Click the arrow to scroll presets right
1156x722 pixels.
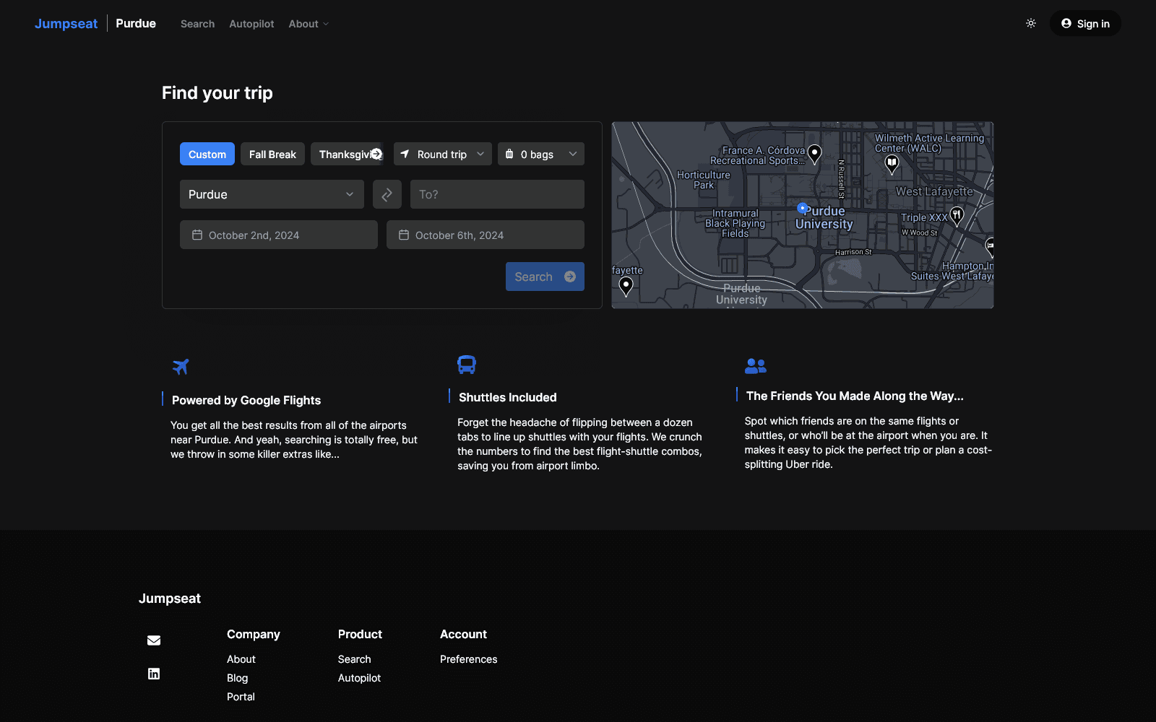pyautogui.click(x=376, y=154)
